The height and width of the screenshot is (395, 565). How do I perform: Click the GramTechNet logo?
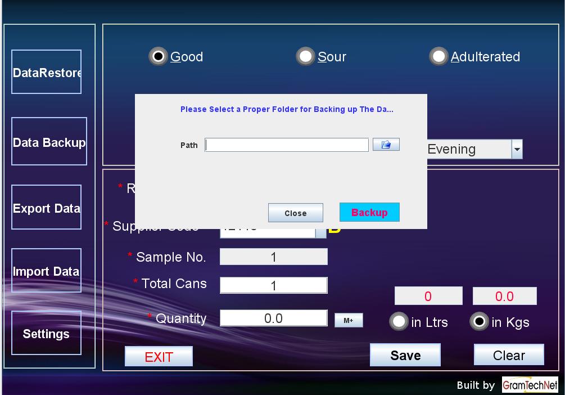tap(530, 385)
